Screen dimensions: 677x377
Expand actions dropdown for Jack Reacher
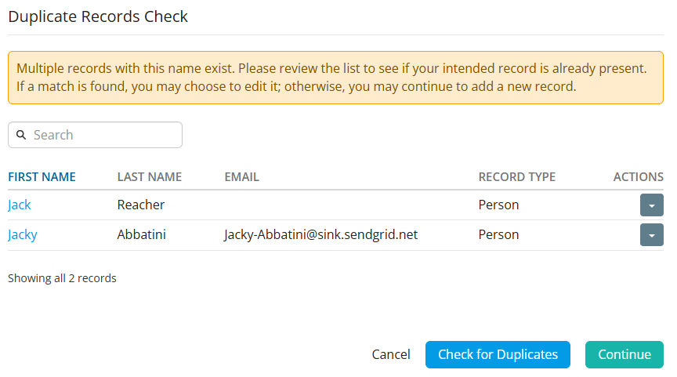(x=651, y=205)
